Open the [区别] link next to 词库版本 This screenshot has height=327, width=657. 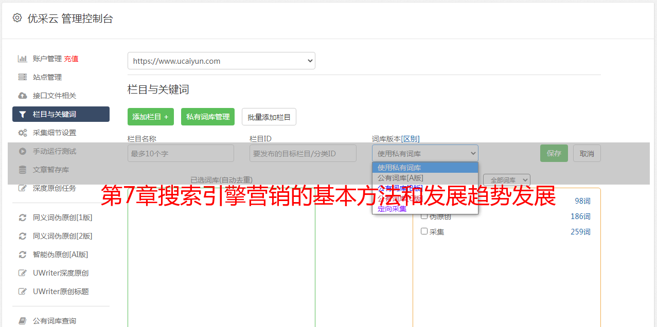pos(411,139)
